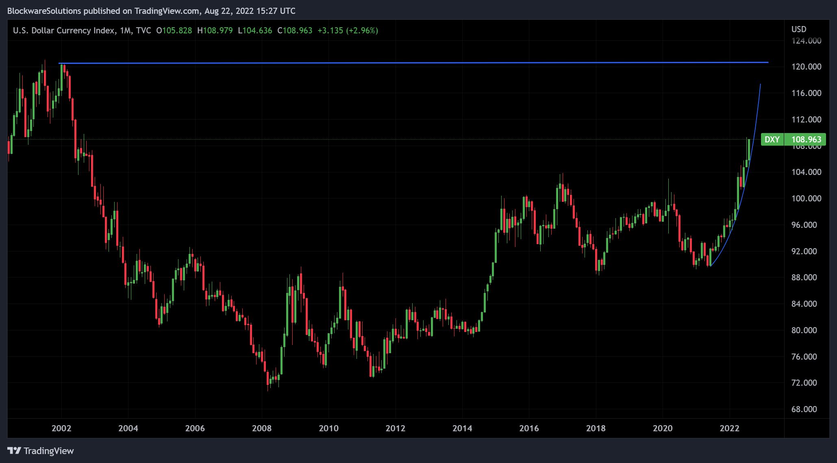Click the 120.000 price scale label
This screenshot has width=837, height=463.
point(806,67)
